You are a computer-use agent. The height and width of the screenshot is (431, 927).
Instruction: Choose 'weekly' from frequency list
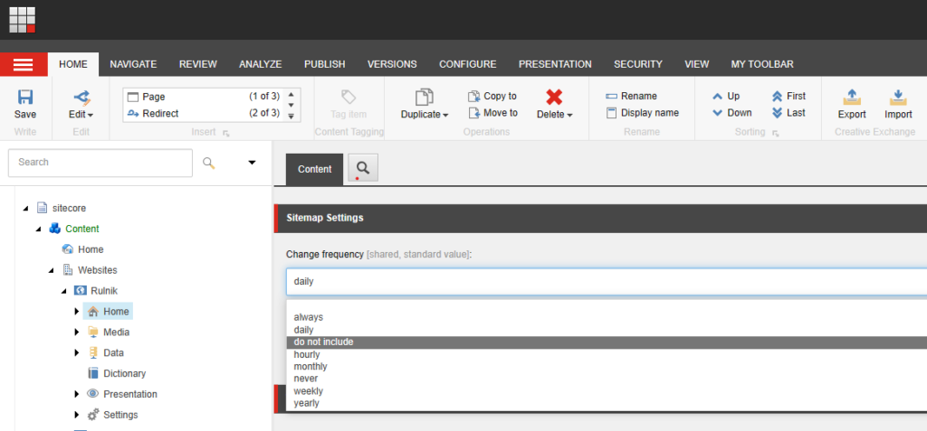click(309, 391)
